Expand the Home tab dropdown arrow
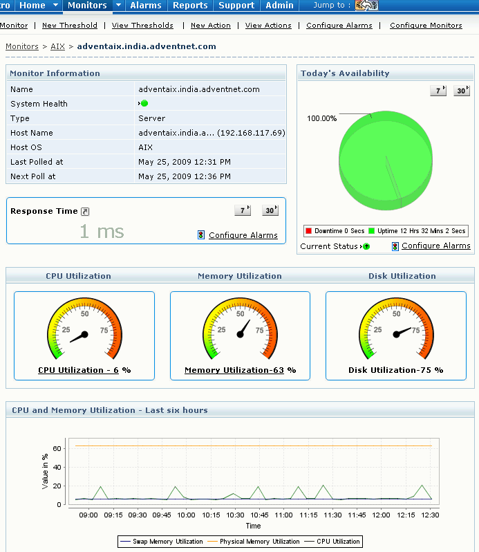 57,6
